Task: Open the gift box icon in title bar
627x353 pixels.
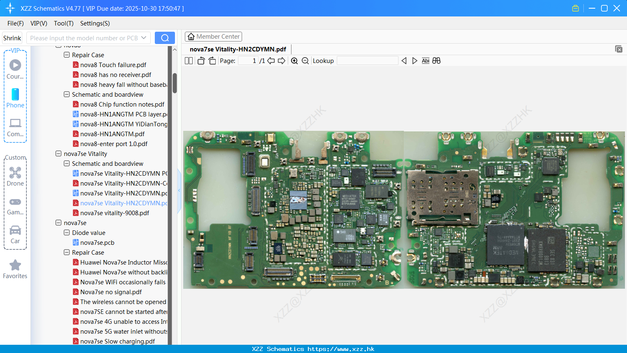Action: (x=576, y=8)
